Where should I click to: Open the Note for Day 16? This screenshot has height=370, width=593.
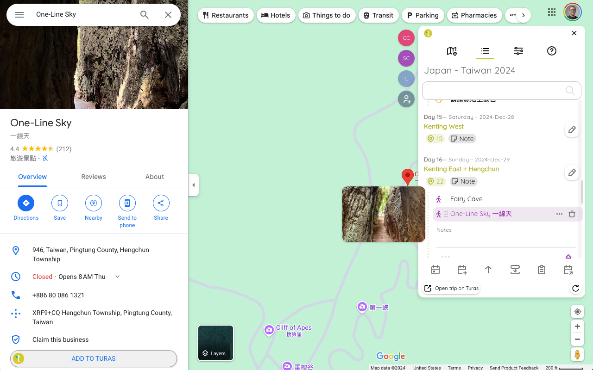463,181
